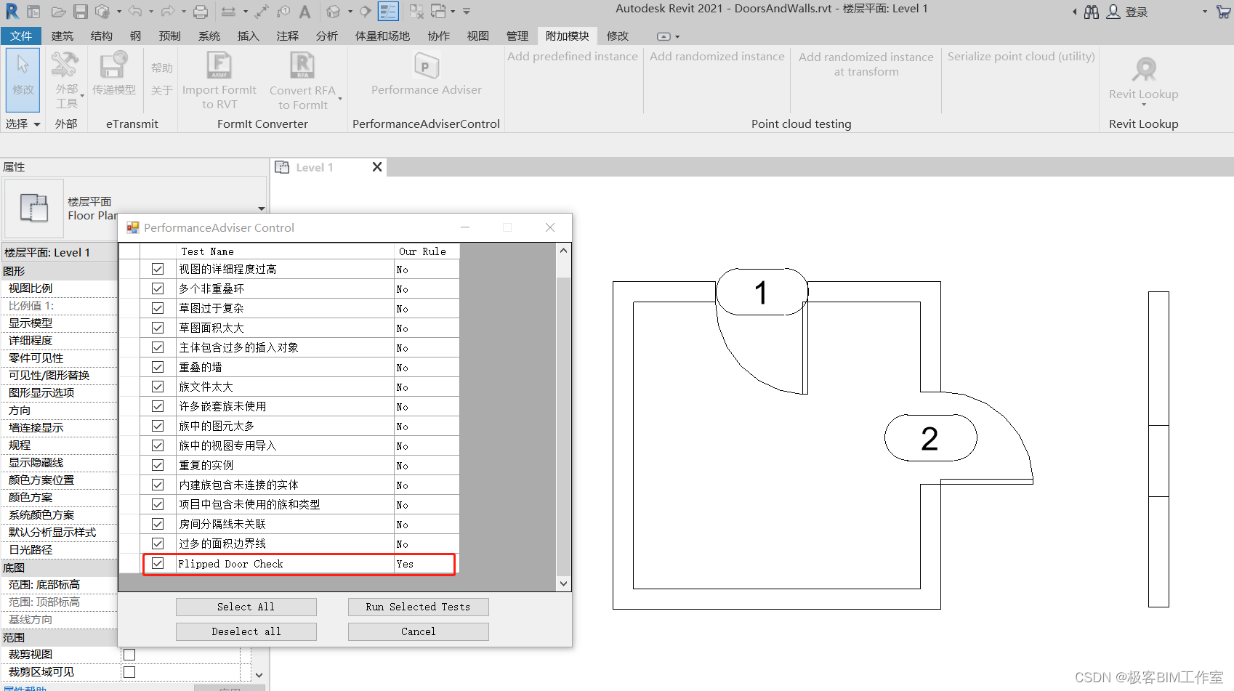This screenshot has width=1234, height=691.
Task: Uncheck the 重叠的墙 test checkbox
Action: tap(158, 366)
